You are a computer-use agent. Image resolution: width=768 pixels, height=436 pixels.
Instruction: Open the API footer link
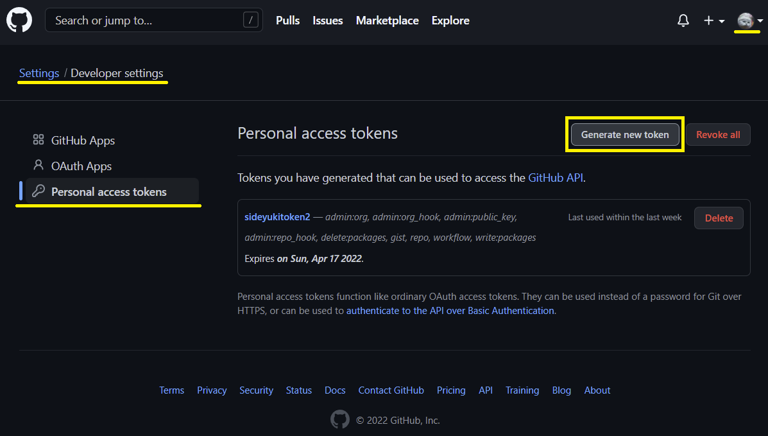[x=486, y=390]
